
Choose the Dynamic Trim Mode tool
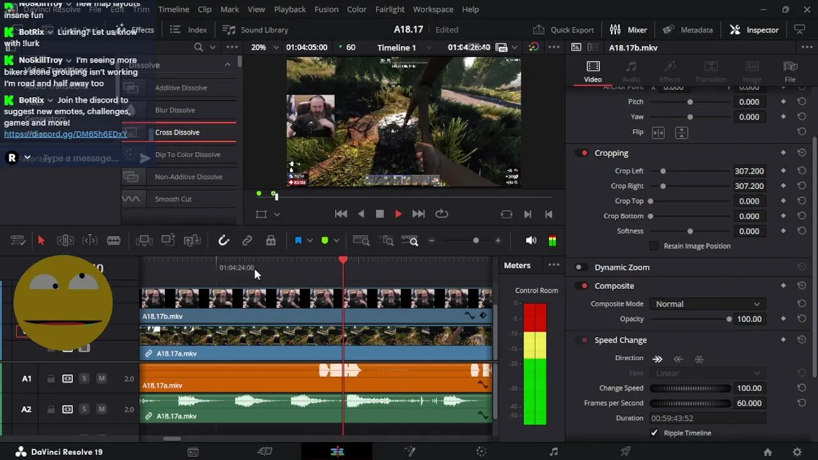pos(89,240)
